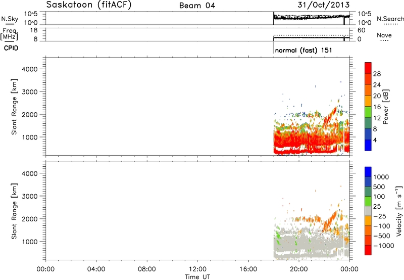Click the 'Time UT' axis label
This screenshot has width=404, height=280.
coord(197,277)
